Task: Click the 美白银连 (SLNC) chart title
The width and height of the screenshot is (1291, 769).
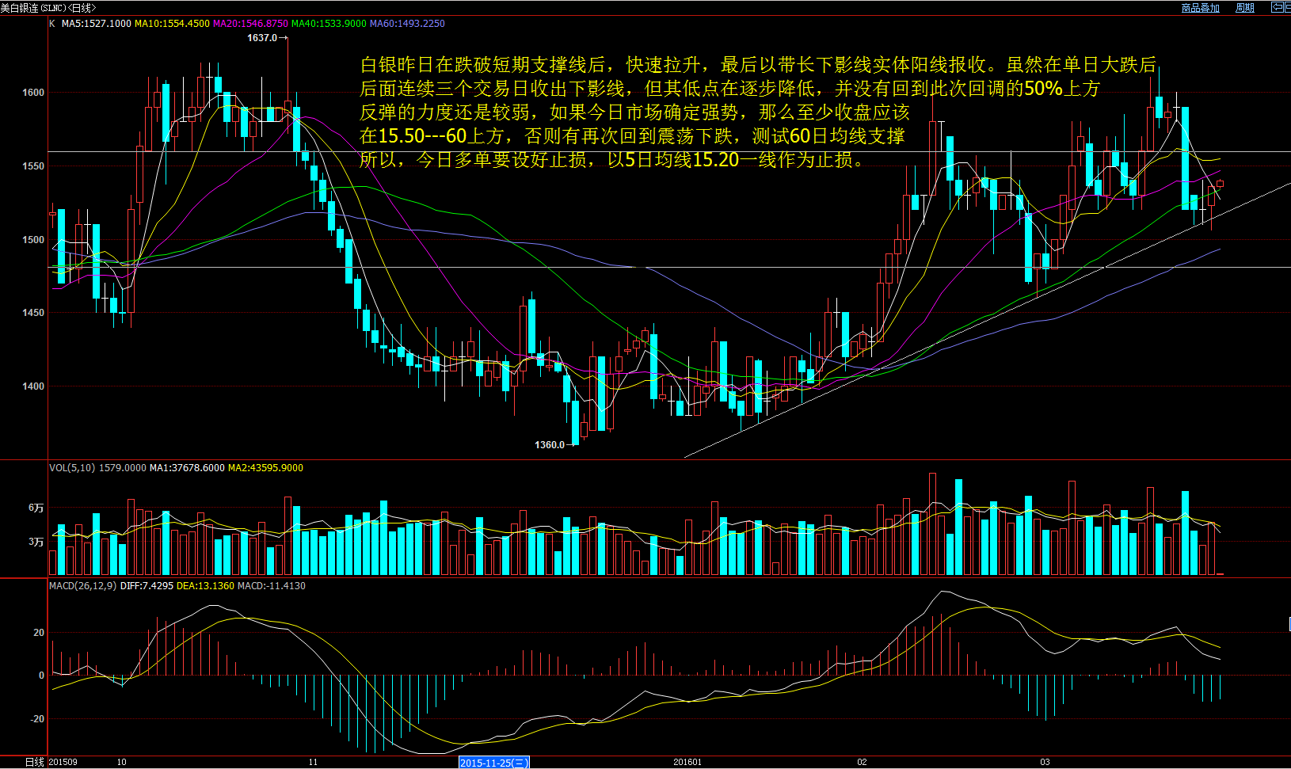Action: pyautogui.click(x=48, y=8)
